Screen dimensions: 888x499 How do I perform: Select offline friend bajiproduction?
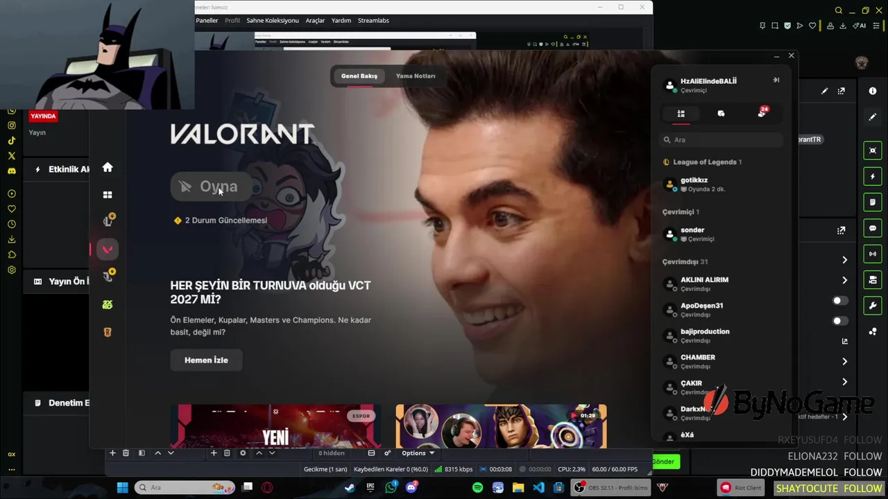(721, 335)
